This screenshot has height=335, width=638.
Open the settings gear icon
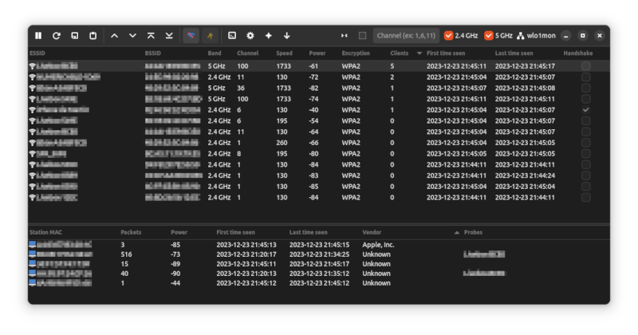[x=250, y=36]
